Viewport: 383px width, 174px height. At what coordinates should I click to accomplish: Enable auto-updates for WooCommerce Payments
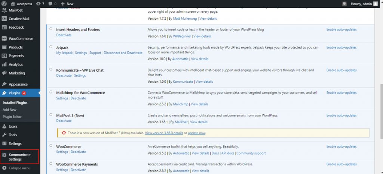click(341, 164)
